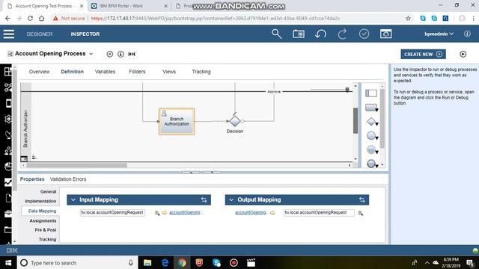Select the Pre & Post properties section
The width and height of the screenshot is (479, 269).
coord(46,229)
